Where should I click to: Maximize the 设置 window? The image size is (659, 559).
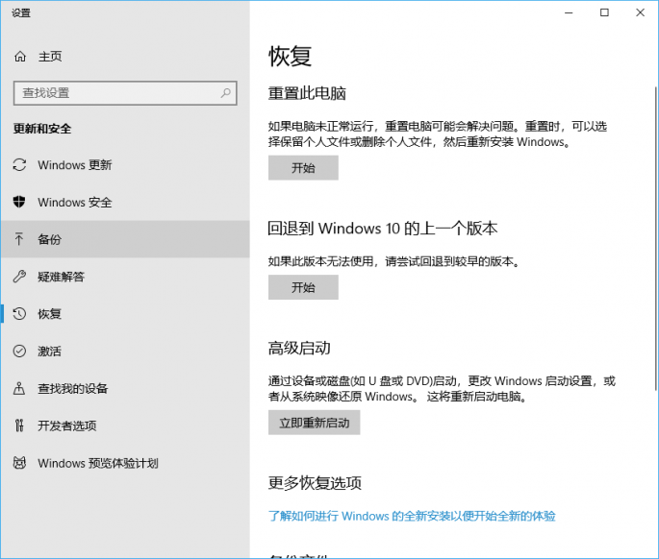click(603, 12)
